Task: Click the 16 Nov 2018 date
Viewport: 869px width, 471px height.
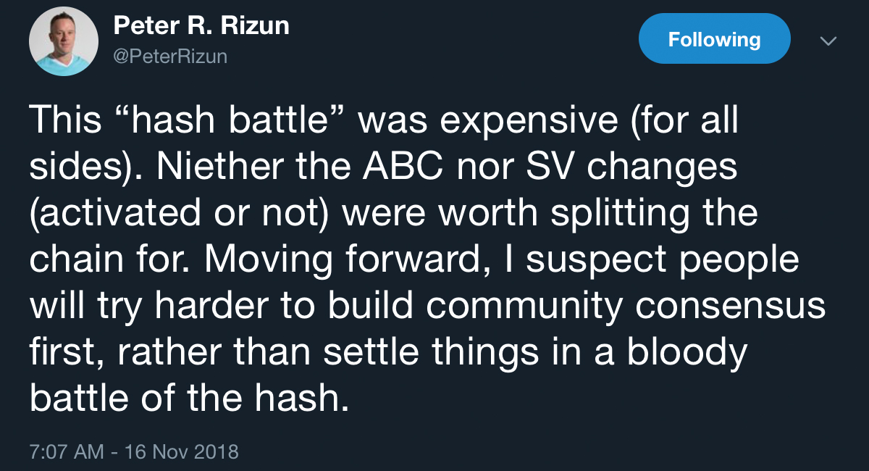Action: coord(181,452)
